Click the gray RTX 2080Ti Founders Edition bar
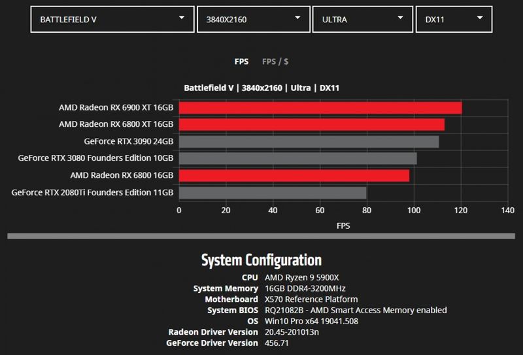 tap(273, 193)
